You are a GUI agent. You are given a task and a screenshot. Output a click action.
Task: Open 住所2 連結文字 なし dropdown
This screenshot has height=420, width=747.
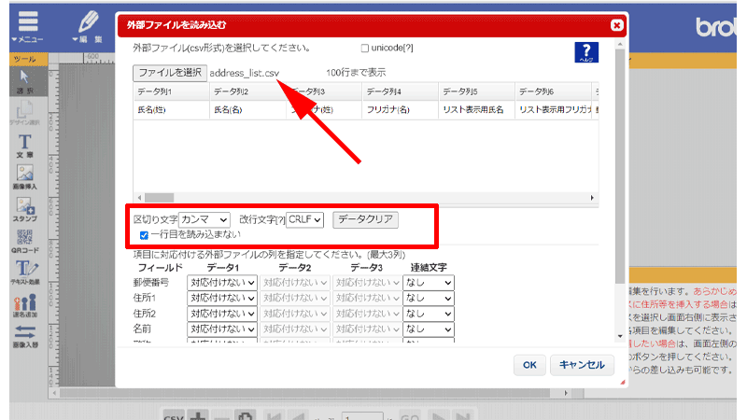pyautogui.click(x=429, y=314)
